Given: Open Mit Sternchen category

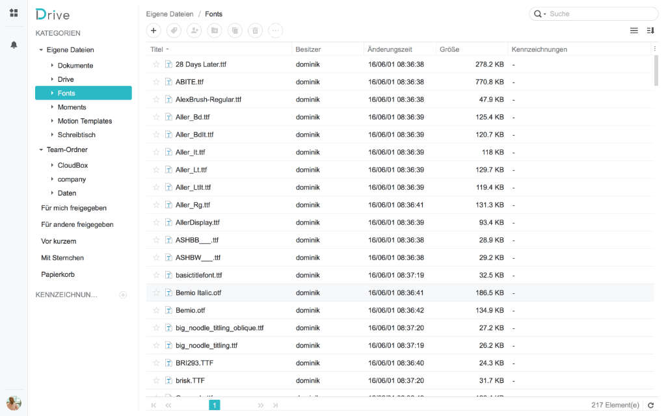Looking at the screenshot, I should [x=62, y=257].
